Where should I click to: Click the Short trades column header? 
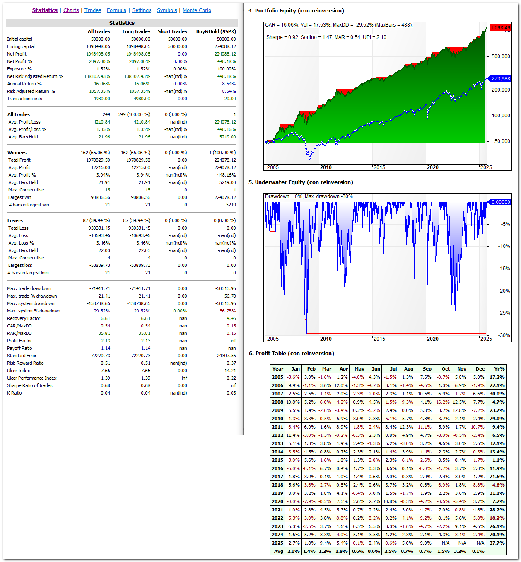(172, 31)
